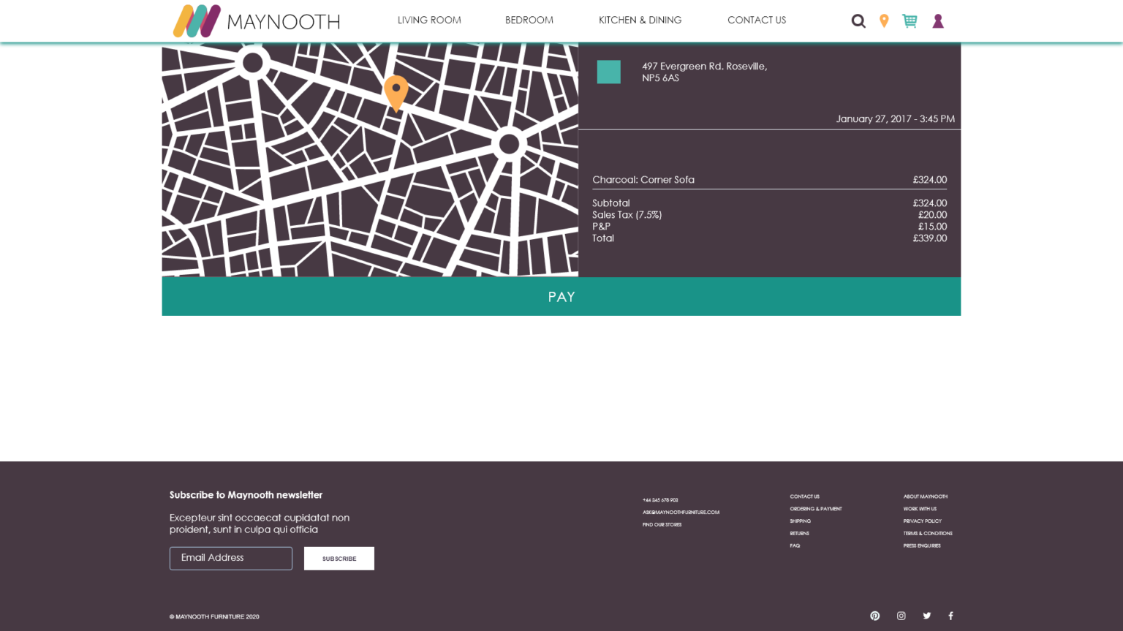Screen dimensions: 1123x631
Task: Open the Privacy Policy link
Action: pyautogui.click(x=922, y=521)
